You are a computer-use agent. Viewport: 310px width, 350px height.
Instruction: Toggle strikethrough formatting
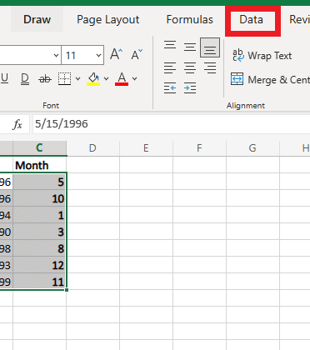point(45,79)
